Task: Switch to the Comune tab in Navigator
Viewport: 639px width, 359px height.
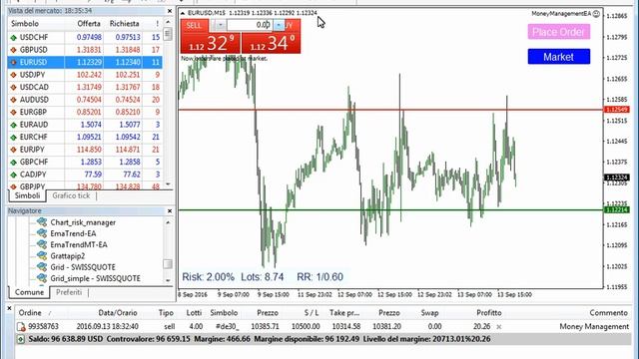Action: point(29,292)
